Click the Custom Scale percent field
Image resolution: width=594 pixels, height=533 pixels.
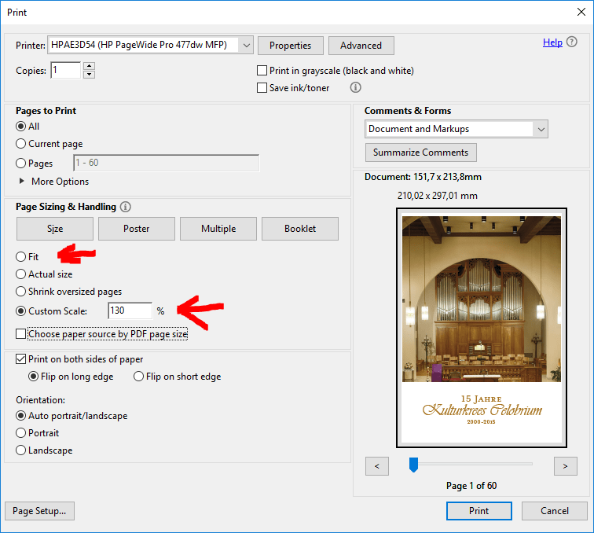(130, 311)
